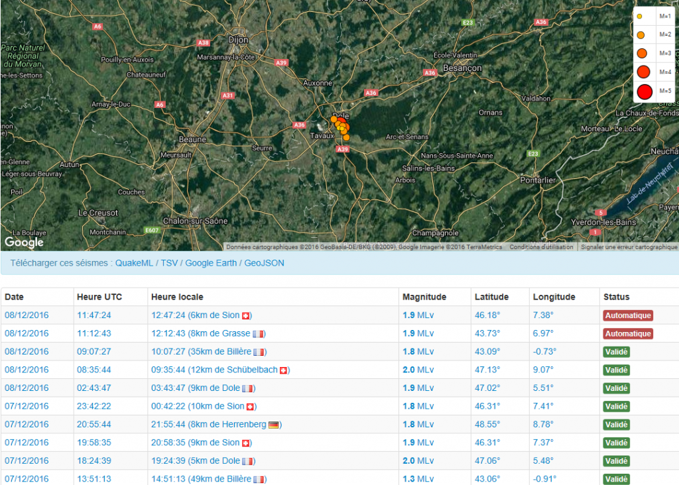
Task: Click Validé status for the Herrenberg event
Action: click(x=616, y=425)
